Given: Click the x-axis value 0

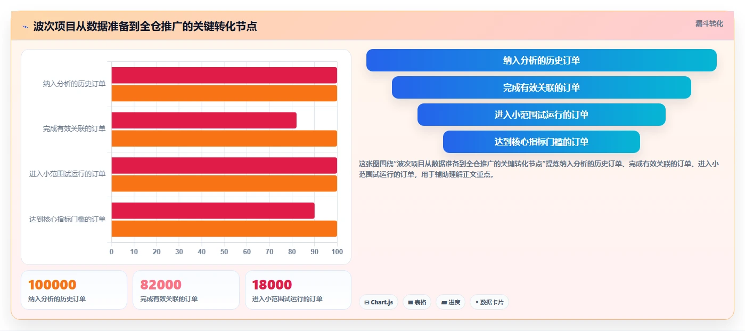Looking at the screenshot, I should pyautogui.click(x=111, y=252).
